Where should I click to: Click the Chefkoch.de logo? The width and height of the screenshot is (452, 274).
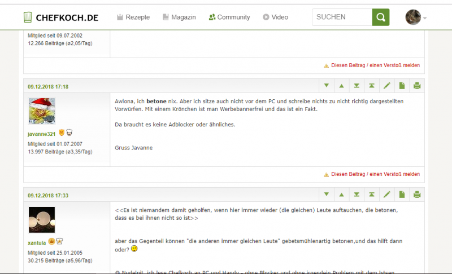61,17
